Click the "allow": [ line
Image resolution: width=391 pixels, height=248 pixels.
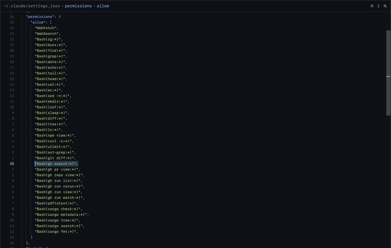[x=41, y=22]
